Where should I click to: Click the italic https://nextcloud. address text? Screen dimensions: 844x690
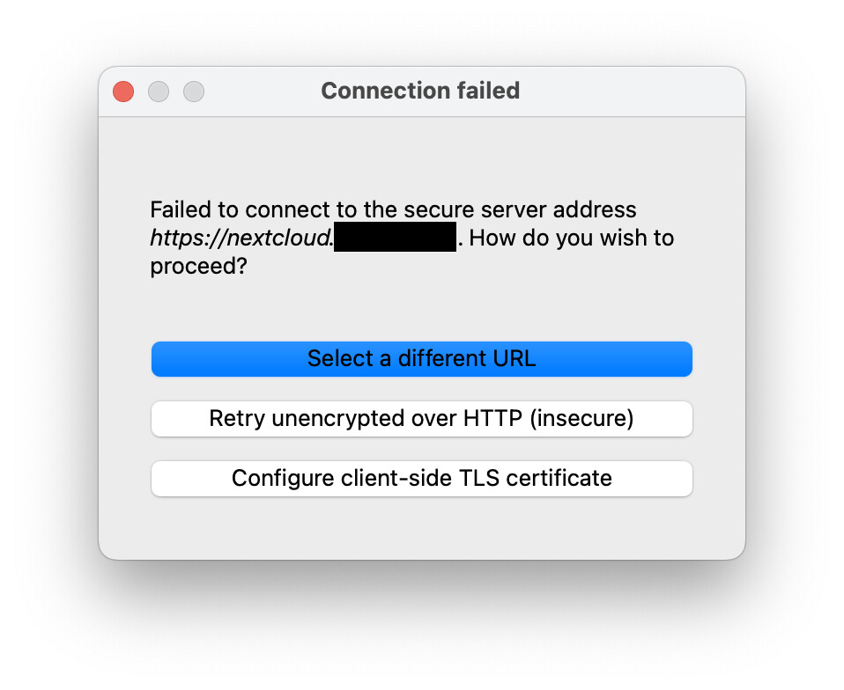coord(241,238)
